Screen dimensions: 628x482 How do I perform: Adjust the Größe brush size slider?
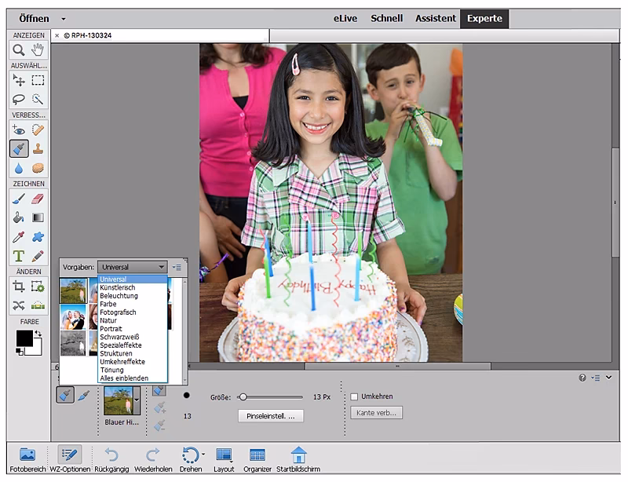(x=243, y=397)
